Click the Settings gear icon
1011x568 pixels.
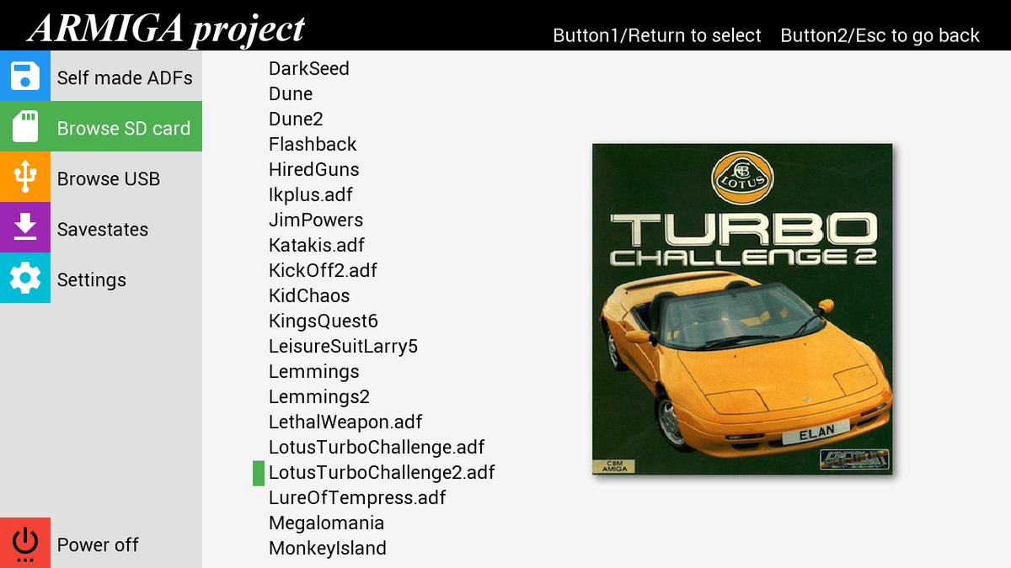pos(25,278)
